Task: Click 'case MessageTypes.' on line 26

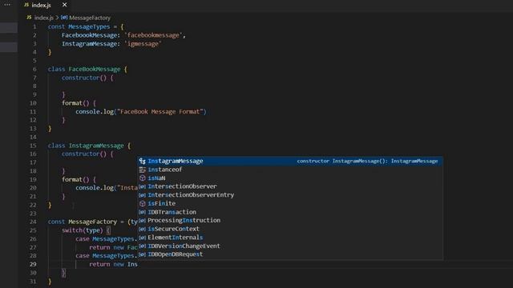Action: (107, 238)
